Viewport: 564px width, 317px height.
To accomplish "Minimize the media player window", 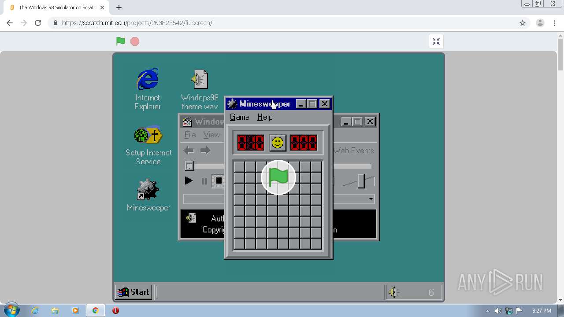I will click(346, 122).
